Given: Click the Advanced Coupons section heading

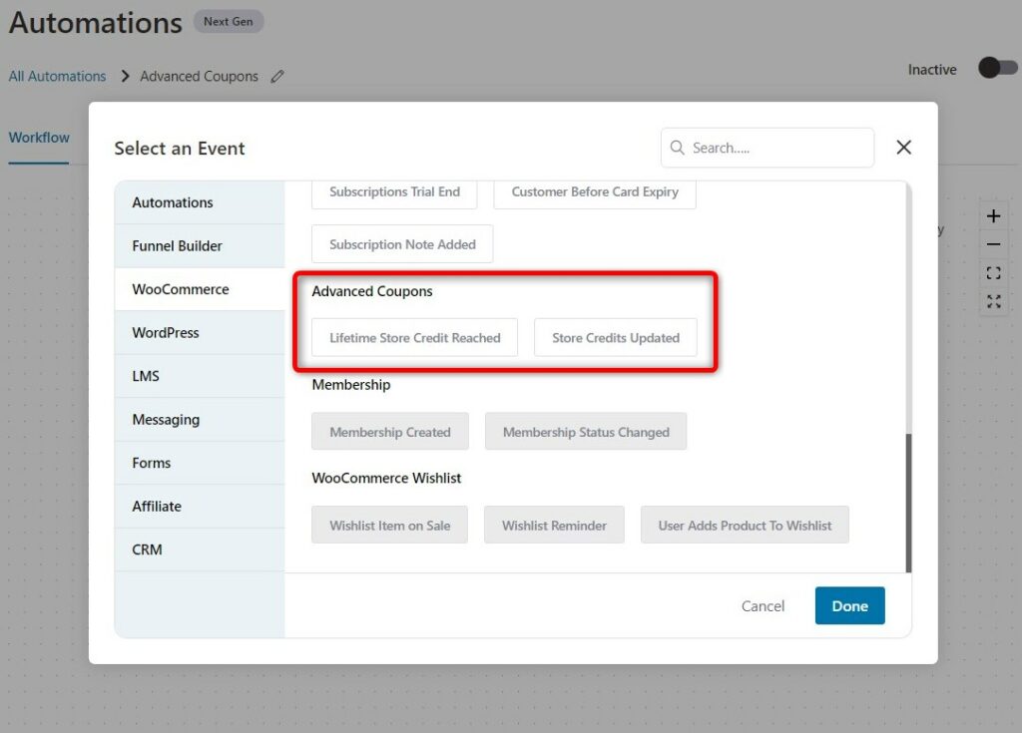Looking at the screenshot, I should pos(372,291).
